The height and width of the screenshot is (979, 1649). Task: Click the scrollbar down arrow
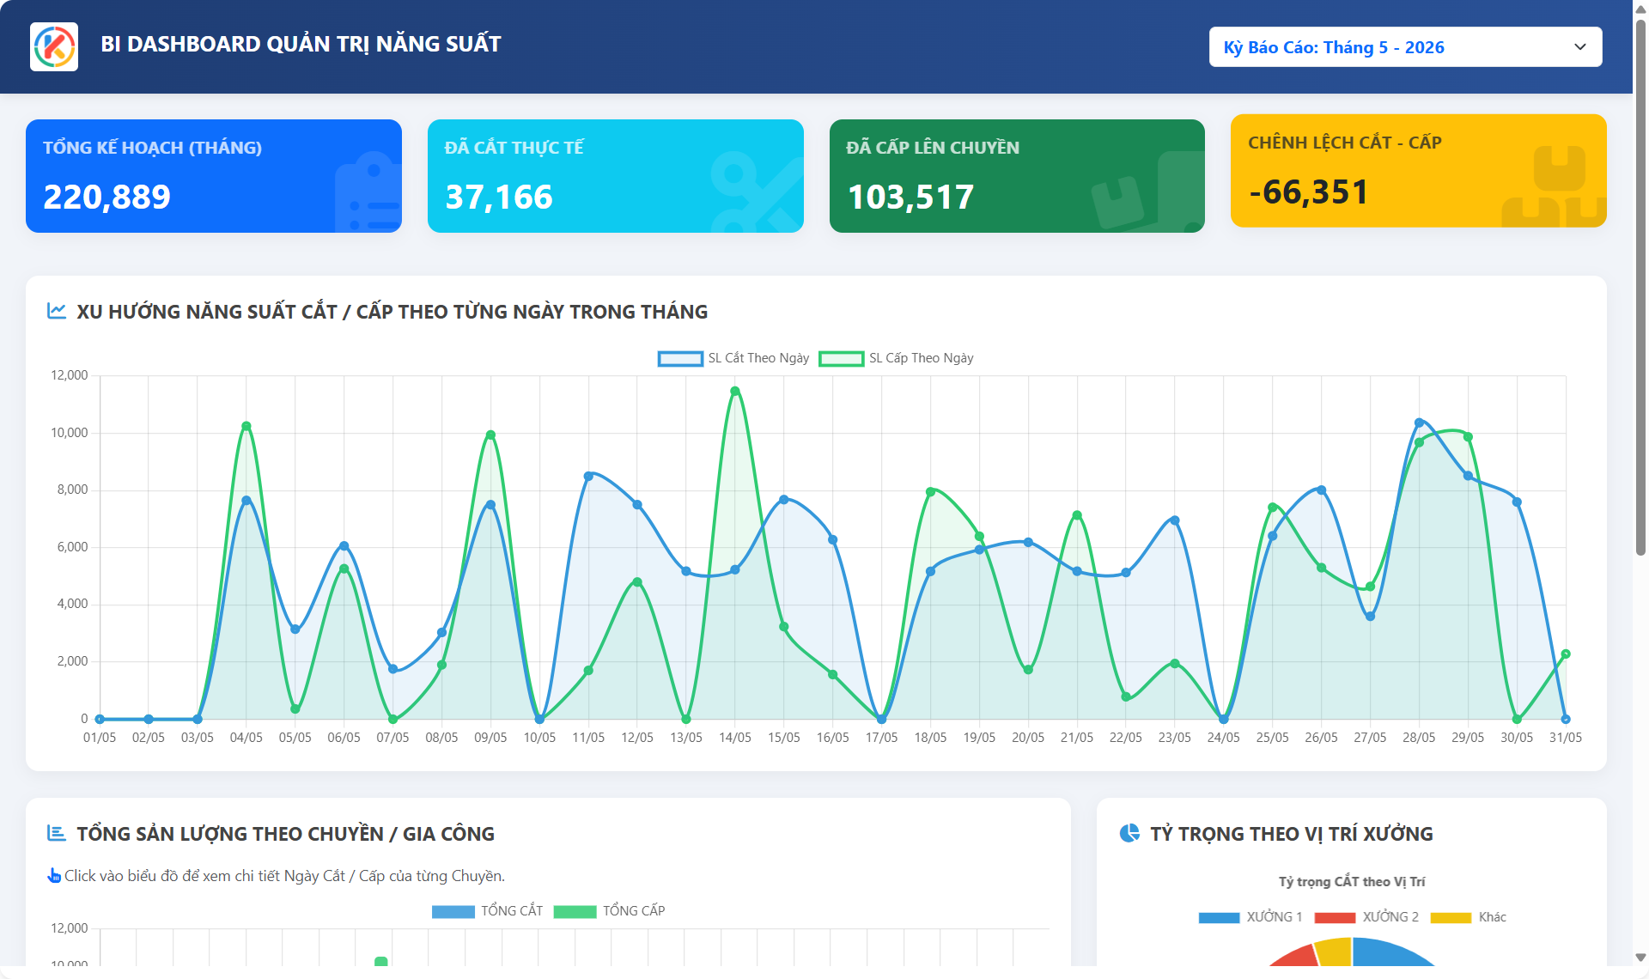tap(1640, 957)
